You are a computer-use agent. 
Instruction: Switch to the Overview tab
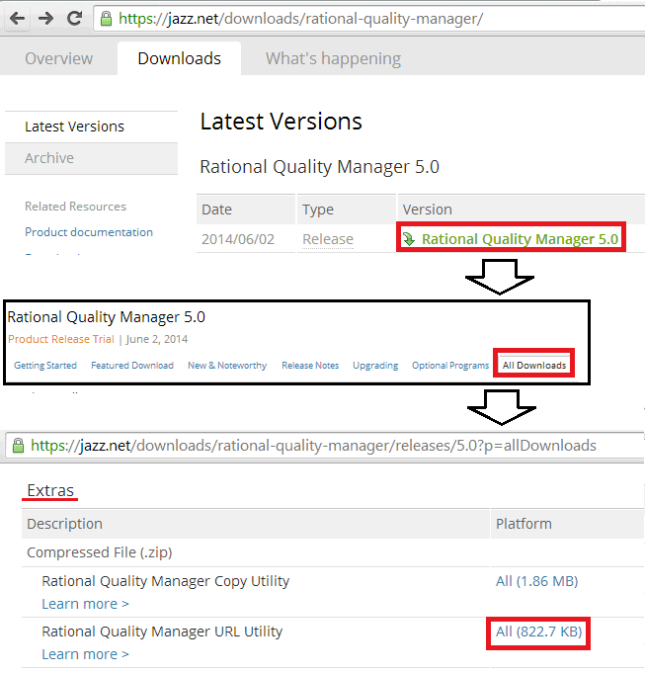tap(59, 58)
